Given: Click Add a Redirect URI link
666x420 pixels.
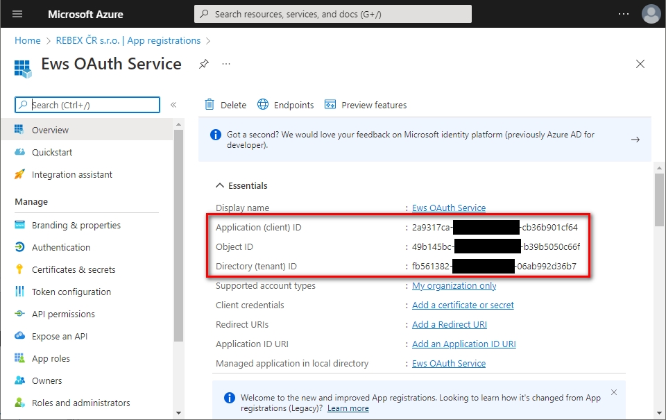Looking at the screenshot, I should pyautogui.click(x=450, y=324).
